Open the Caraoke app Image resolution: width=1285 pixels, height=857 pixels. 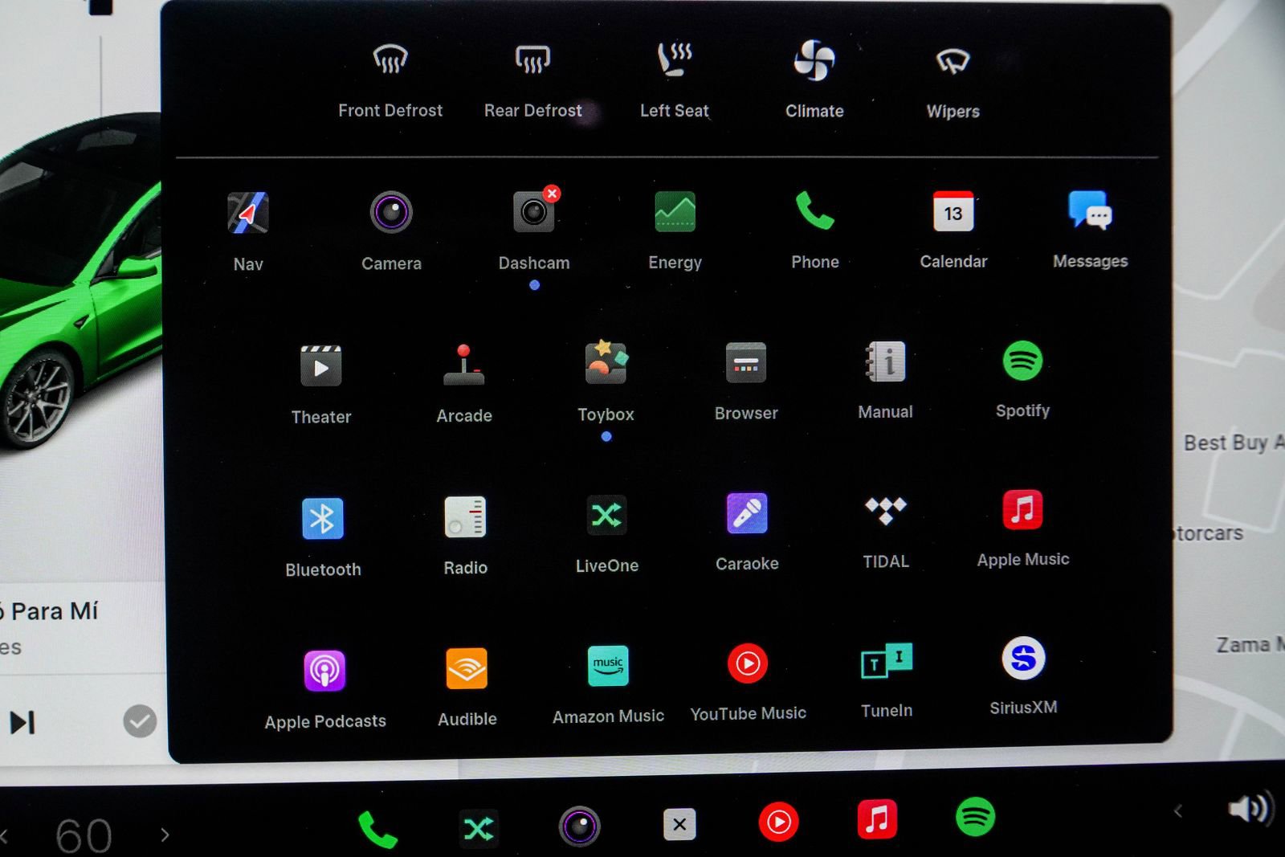(x=747, y=533)
